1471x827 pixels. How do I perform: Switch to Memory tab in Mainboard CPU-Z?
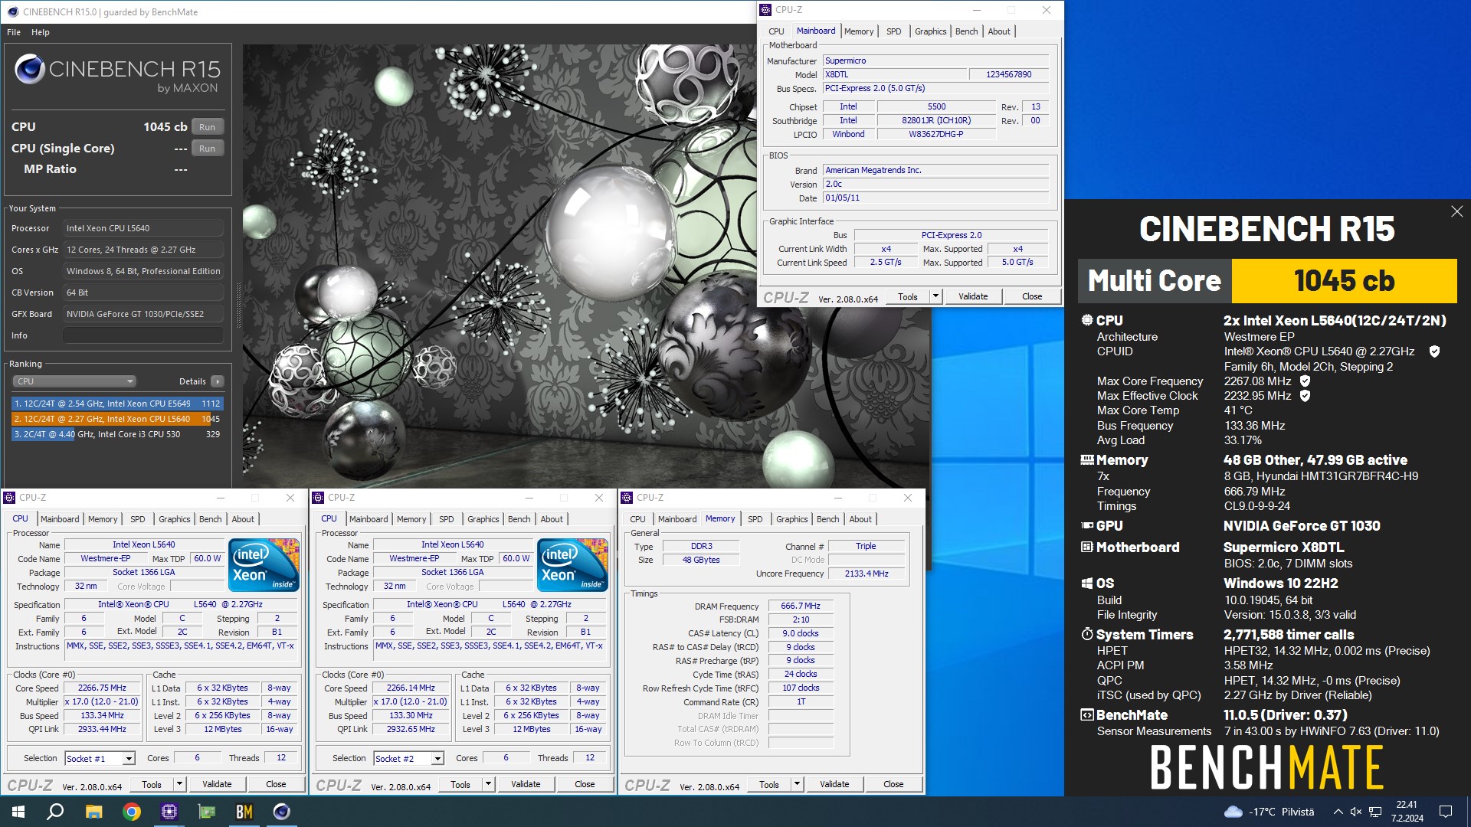click(x=858, y=31)
